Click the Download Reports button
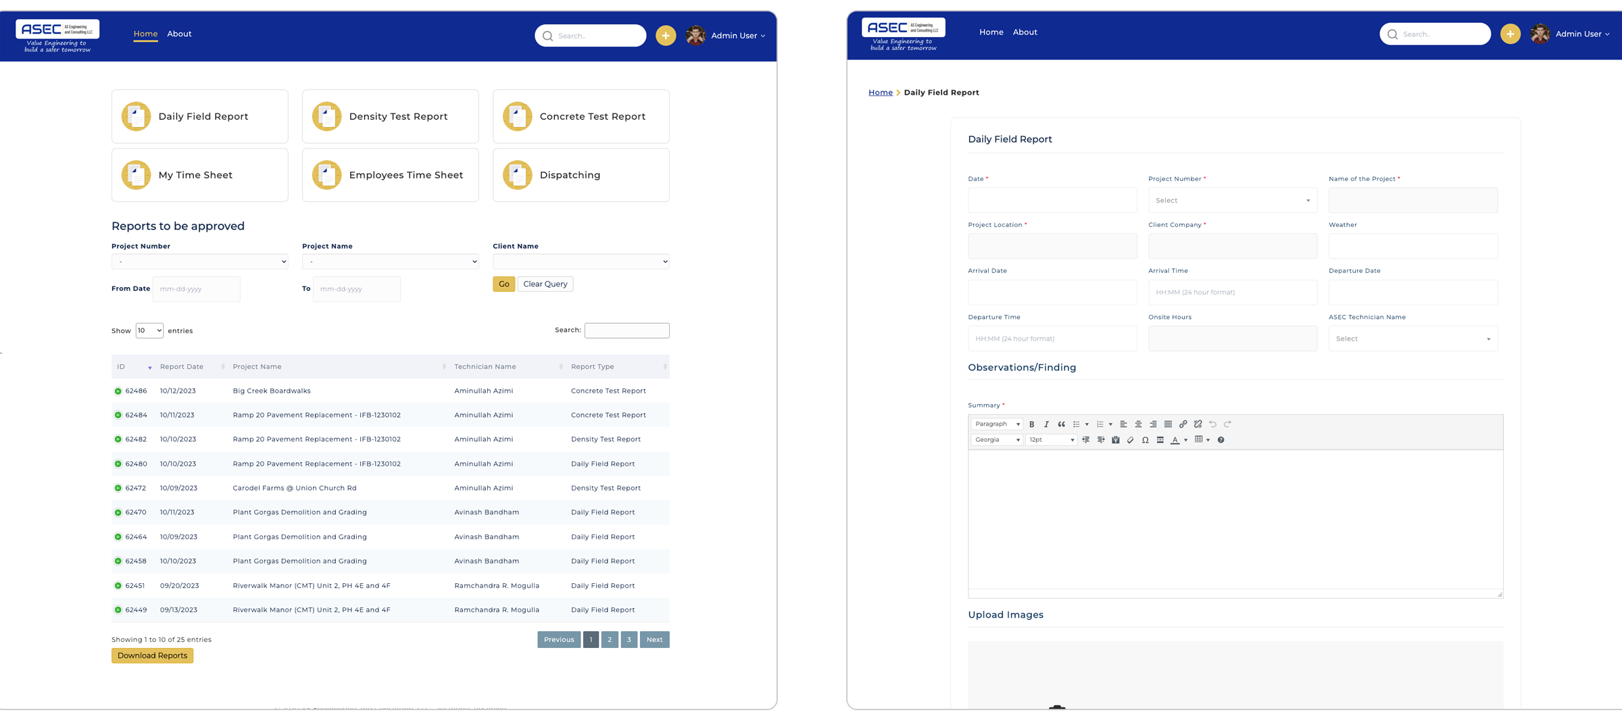The image size is (1622, 721). pos(152,655)
